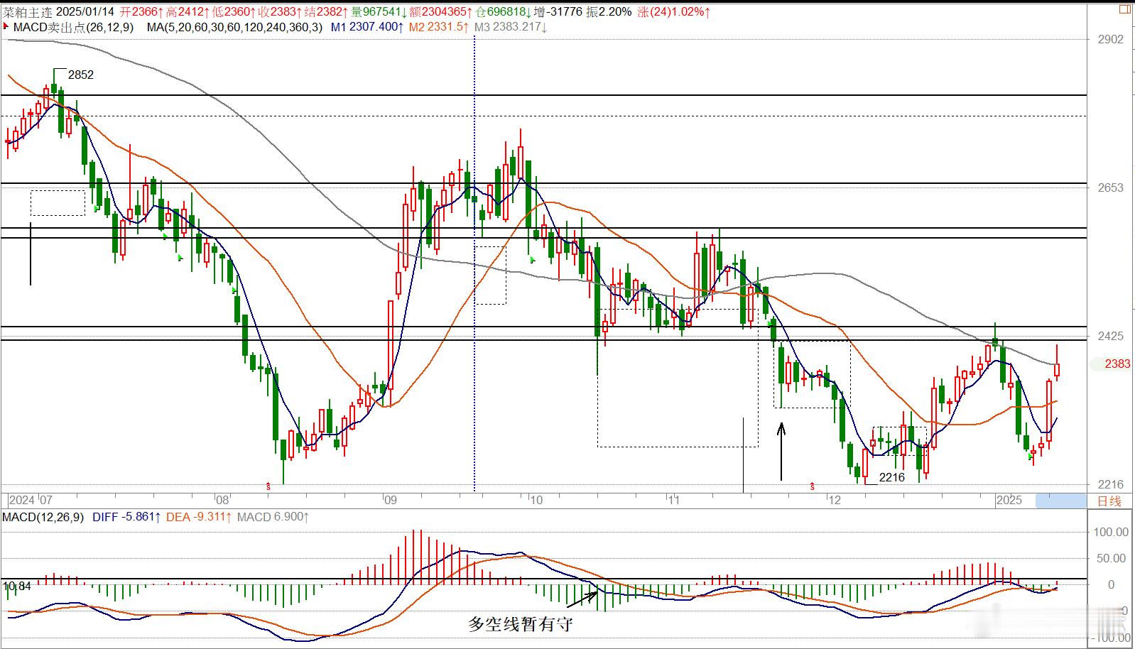Viewport: 1135px width, 649px height.
Task: Click the panel layout icon at top right
Action: click(1125, 10)
